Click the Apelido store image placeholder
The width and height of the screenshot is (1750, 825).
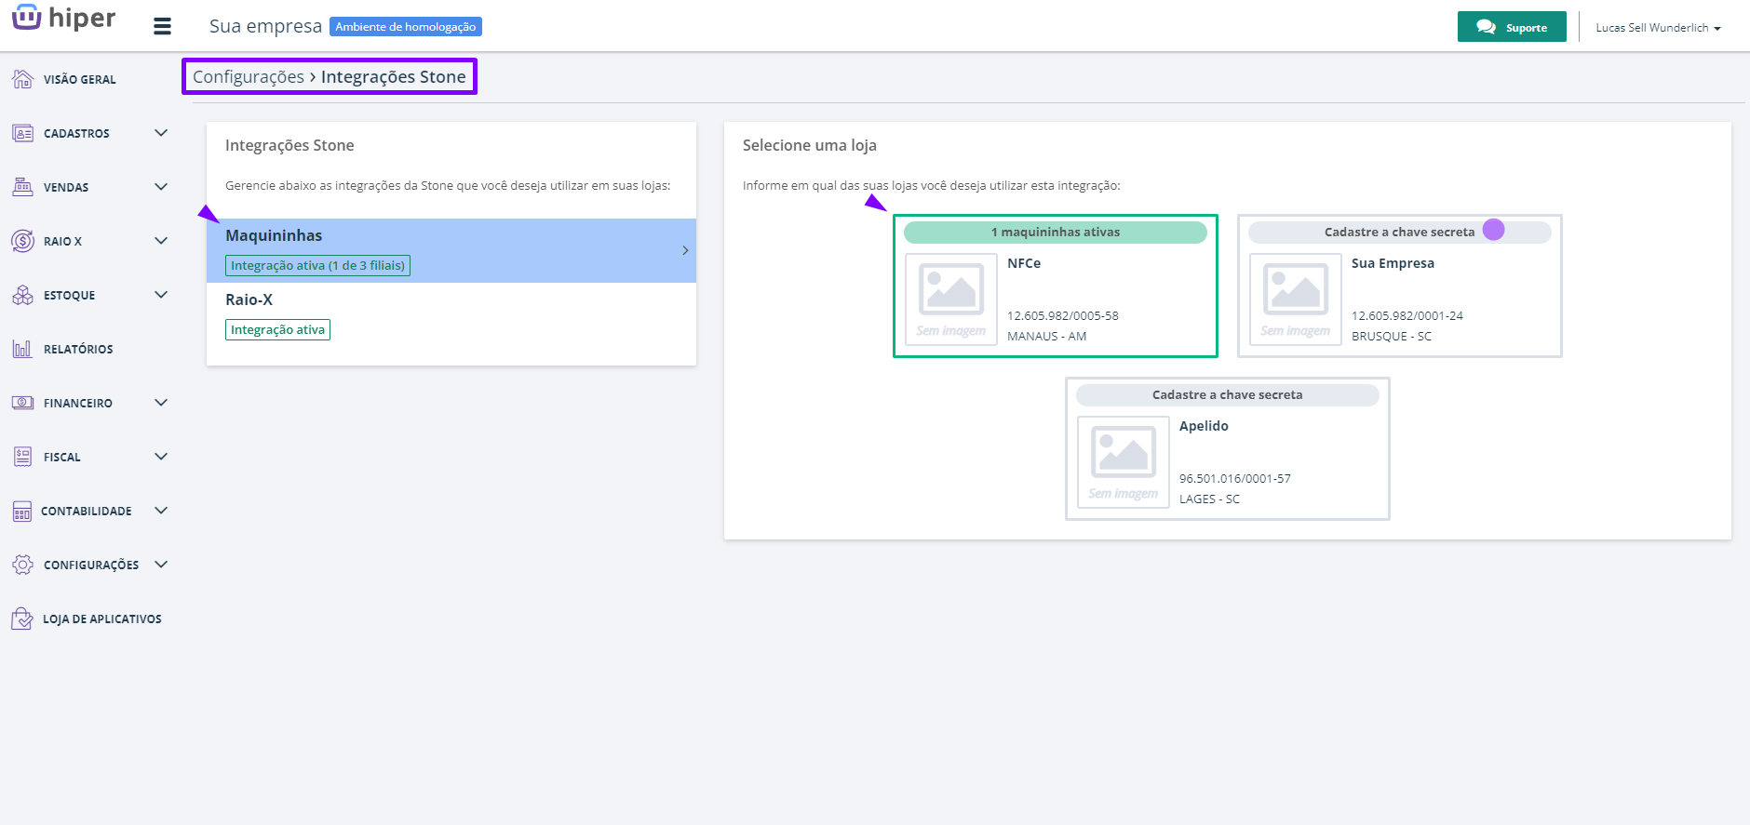click(x=1124, y=461)
